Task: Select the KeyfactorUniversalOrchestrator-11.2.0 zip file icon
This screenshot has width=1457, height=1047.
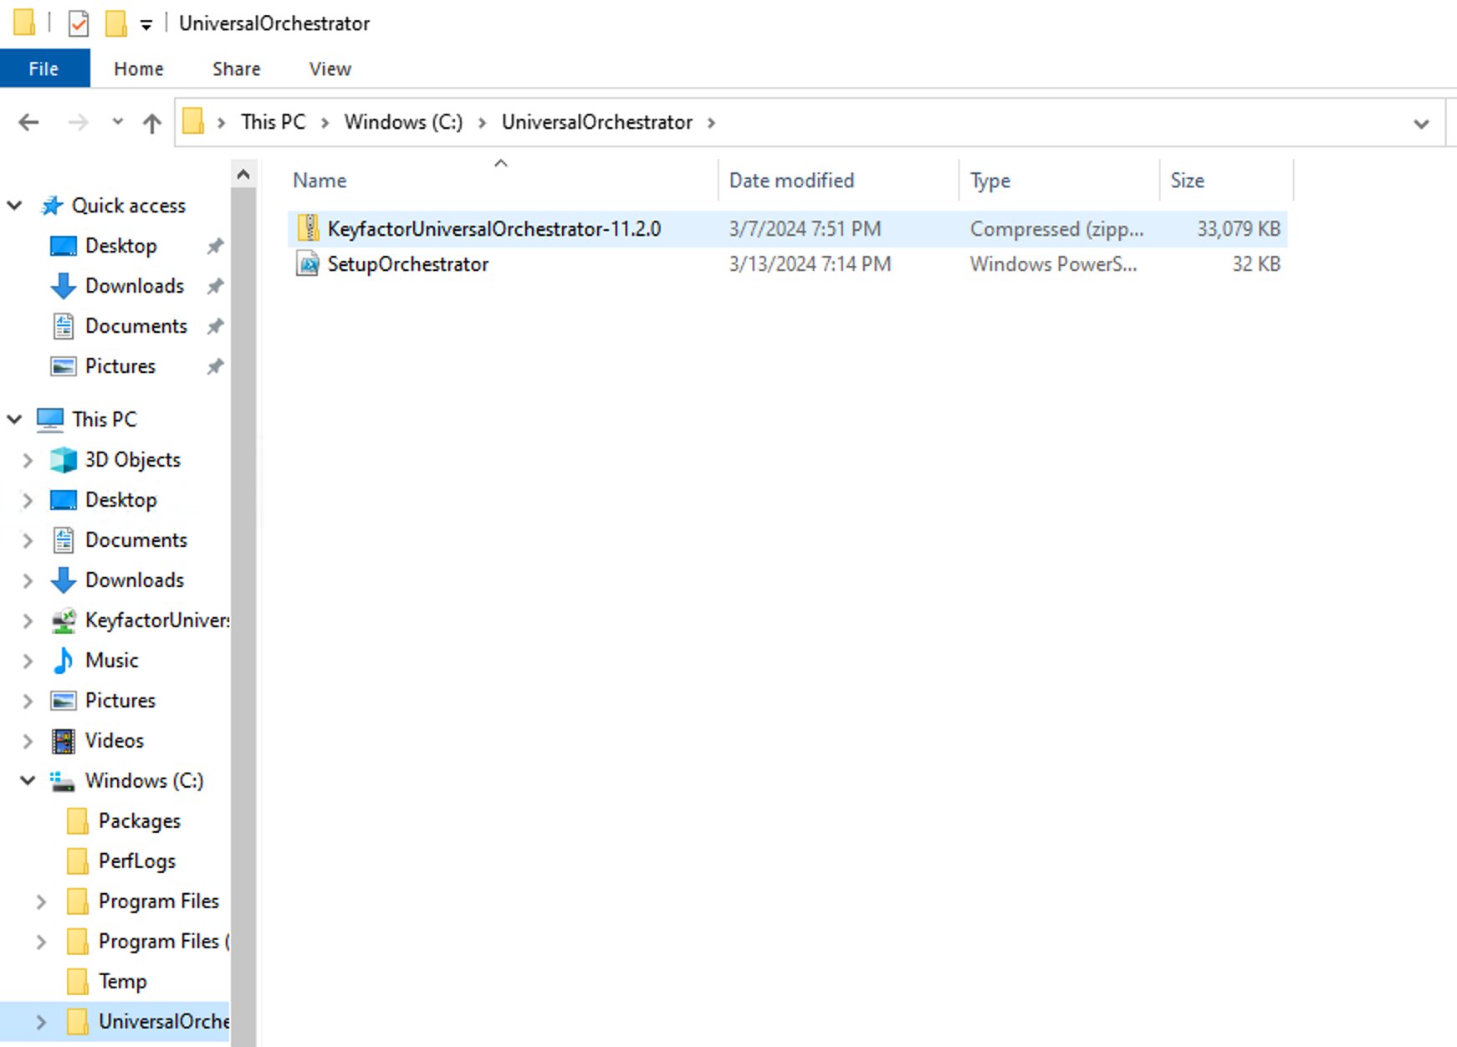Action: (x=309, y=228)
